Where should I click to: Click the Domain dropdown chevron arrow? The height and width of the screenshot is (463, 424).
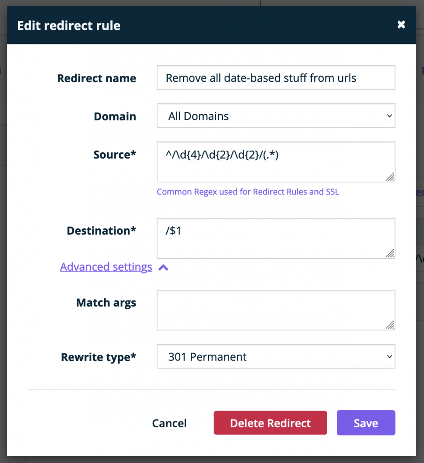[x=390, y=116]
